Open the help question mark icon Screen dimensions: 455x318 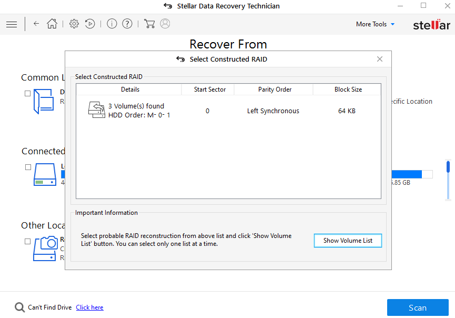tap(127, 24)
